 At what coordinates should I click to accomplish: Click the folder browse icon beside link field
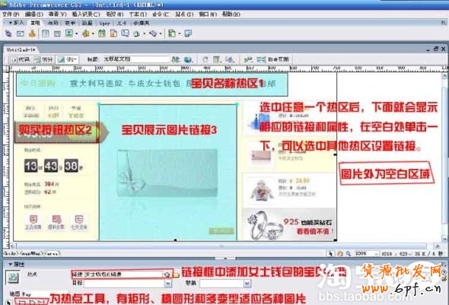coord(177,275)
